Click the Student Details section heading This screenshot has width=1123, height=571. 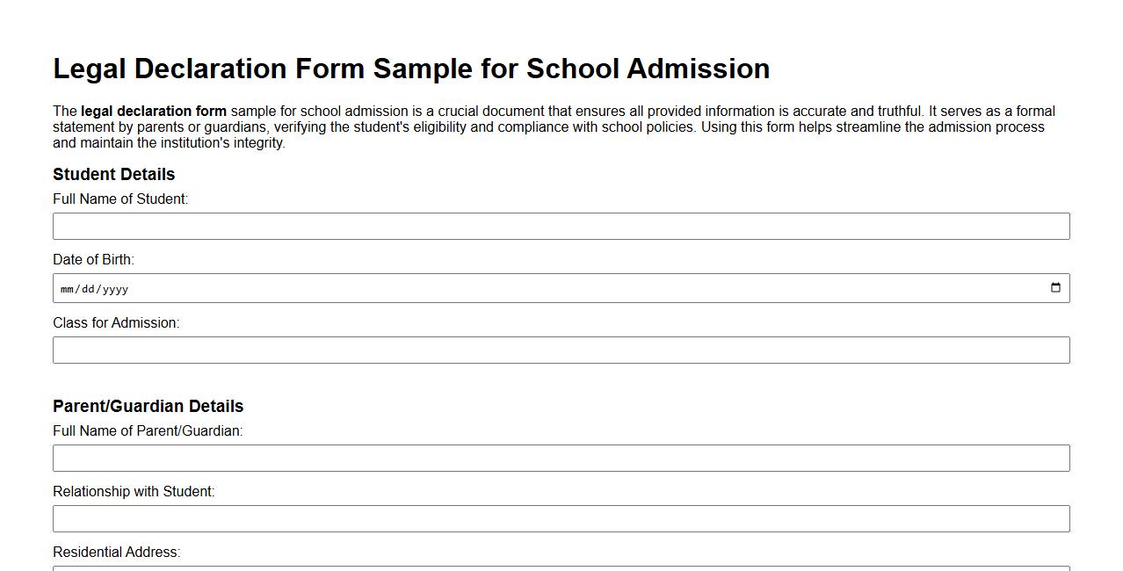point(113,174)
